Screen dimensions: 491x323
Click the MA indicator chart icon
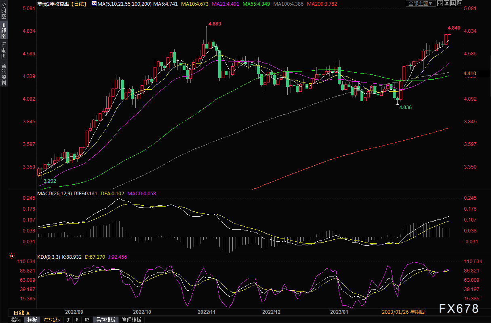pos(94,4)
